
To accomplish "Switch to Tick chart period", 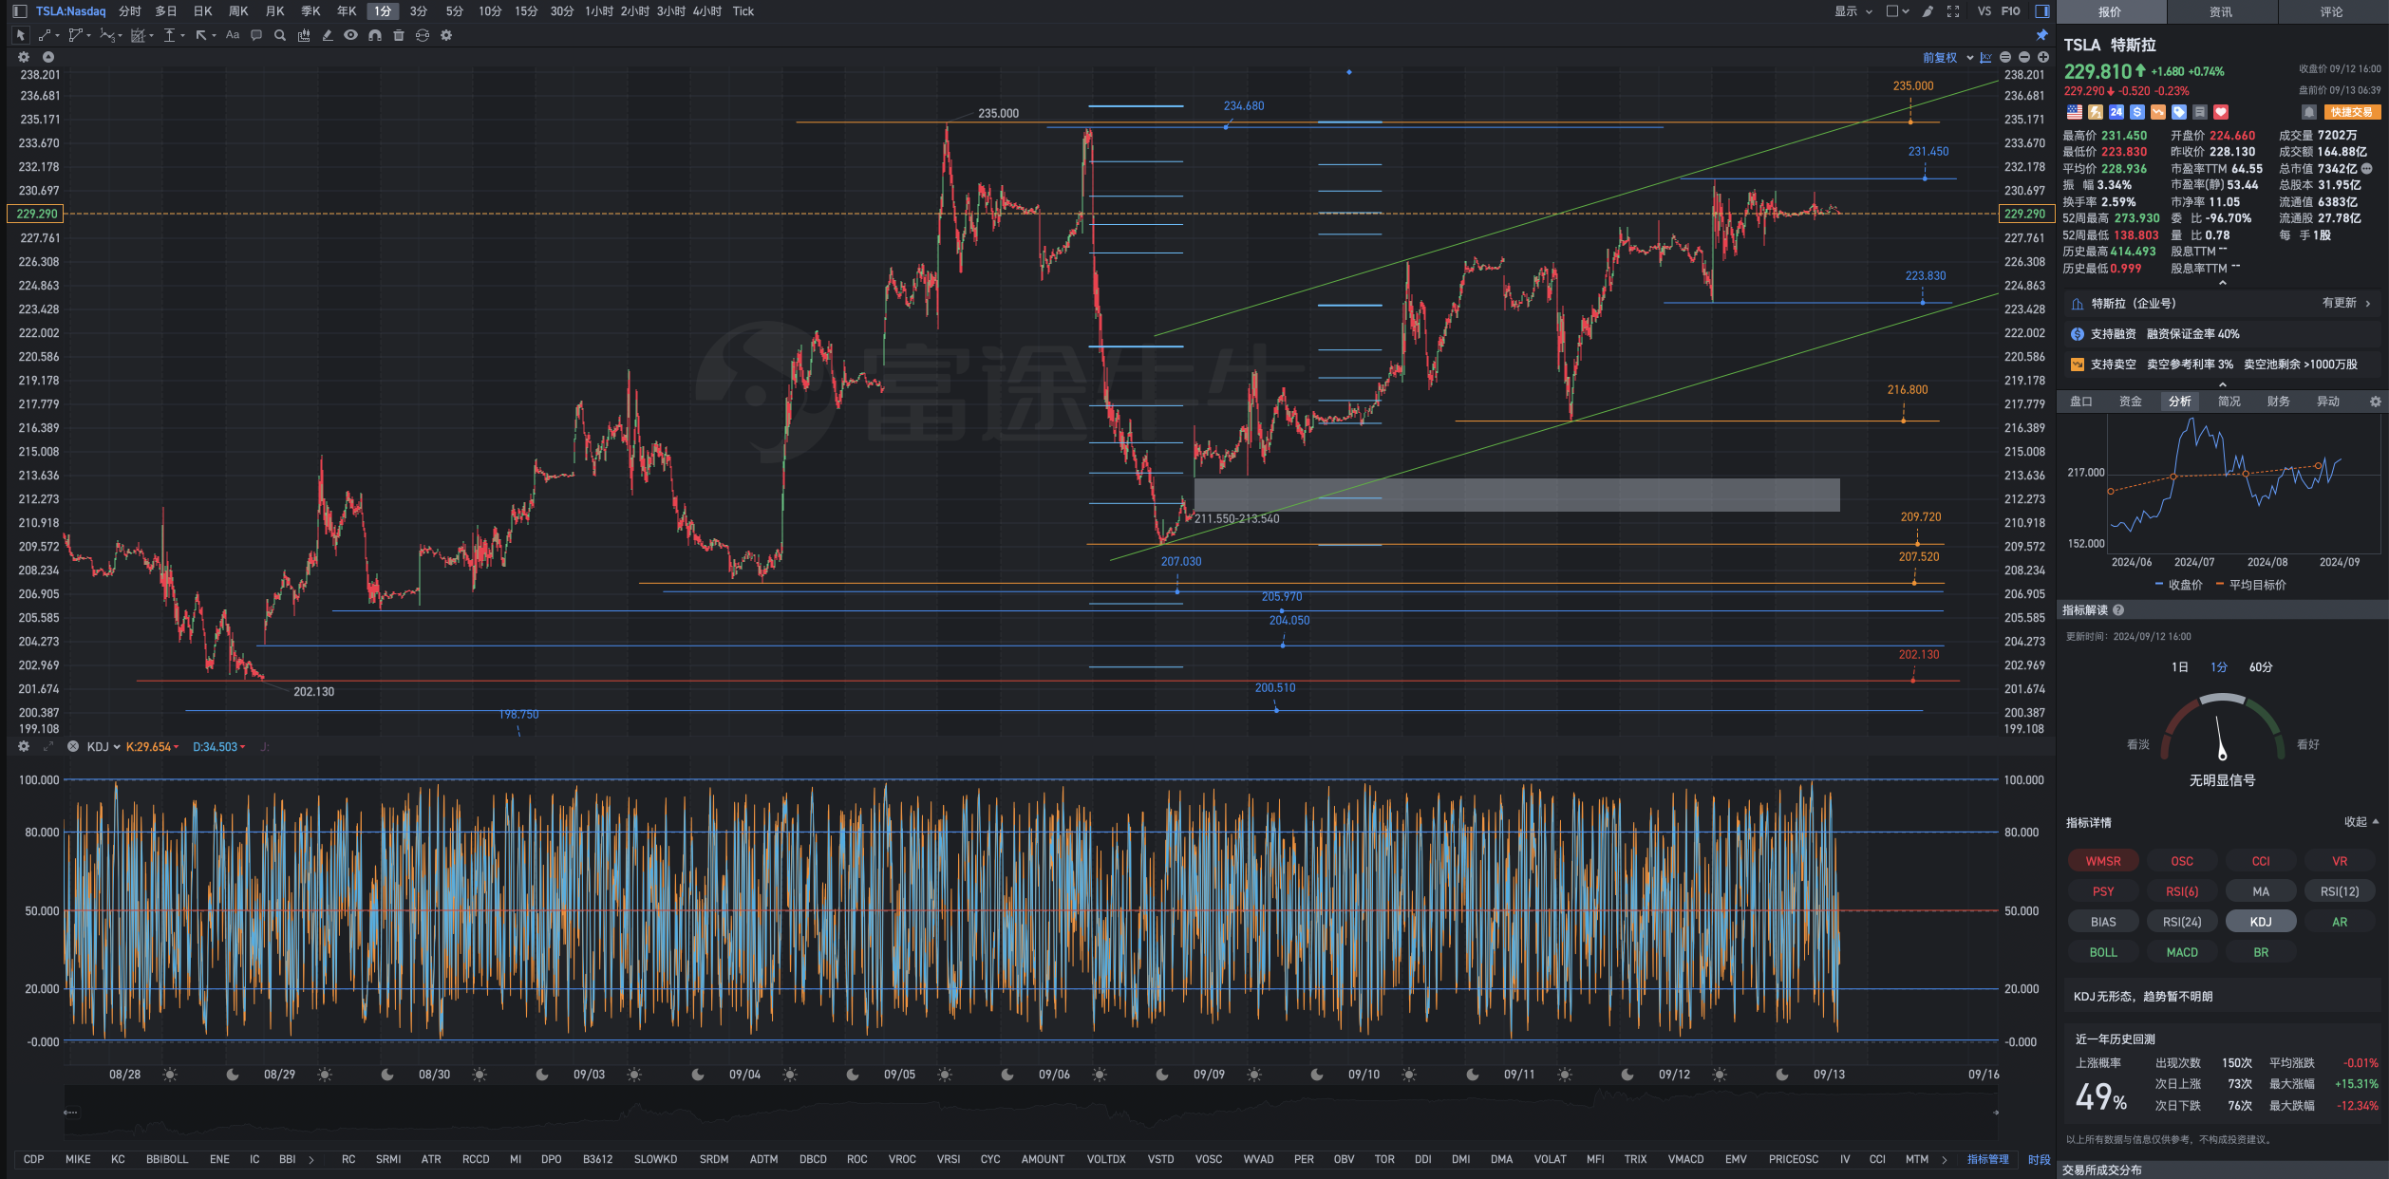I will tap(743, 11).
